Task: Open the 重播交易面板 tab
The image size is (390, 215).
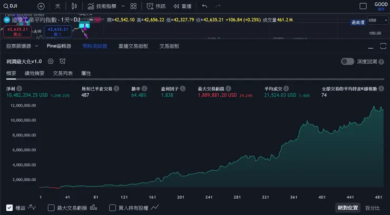Action: (133, 46)
